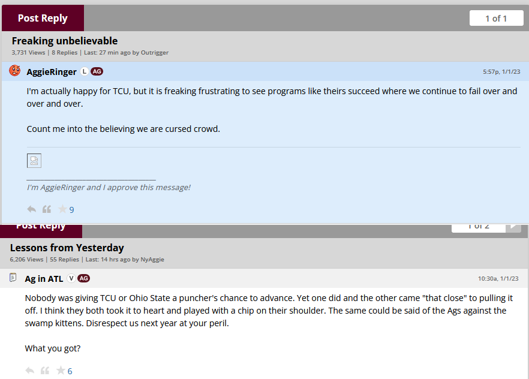Click the 'L' badge next to AggieRinger

tap(85, 71)
